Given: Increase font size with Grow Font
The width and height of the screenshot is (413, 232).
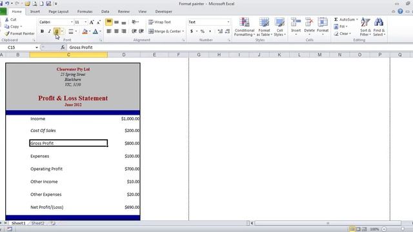Looking at the screenshot, I should [92, 22].
